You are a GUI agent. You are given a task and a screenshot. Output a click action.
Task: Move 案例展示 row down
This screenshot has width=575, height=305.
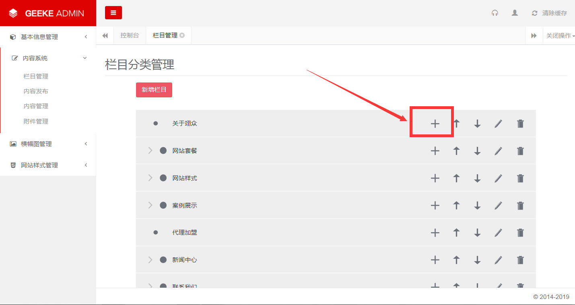click(477, 206)
